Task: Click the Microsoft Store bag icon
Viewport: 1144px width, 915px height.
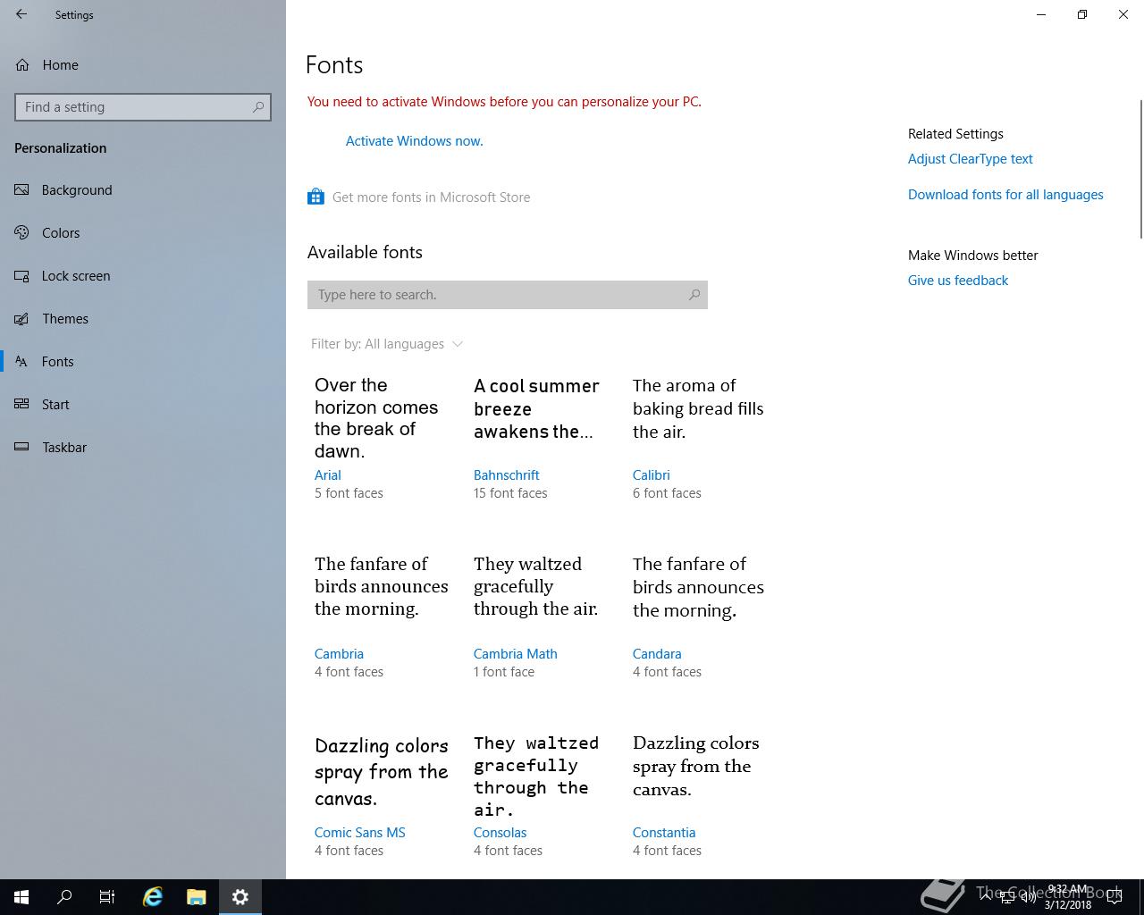Action: pos(315,197)
